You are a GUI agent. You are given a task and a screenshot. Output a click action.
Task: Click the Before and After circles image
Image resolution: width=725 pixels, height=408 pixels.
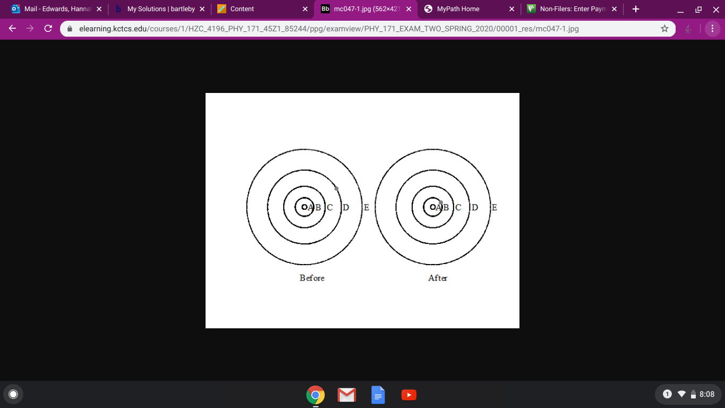[362, 210]
